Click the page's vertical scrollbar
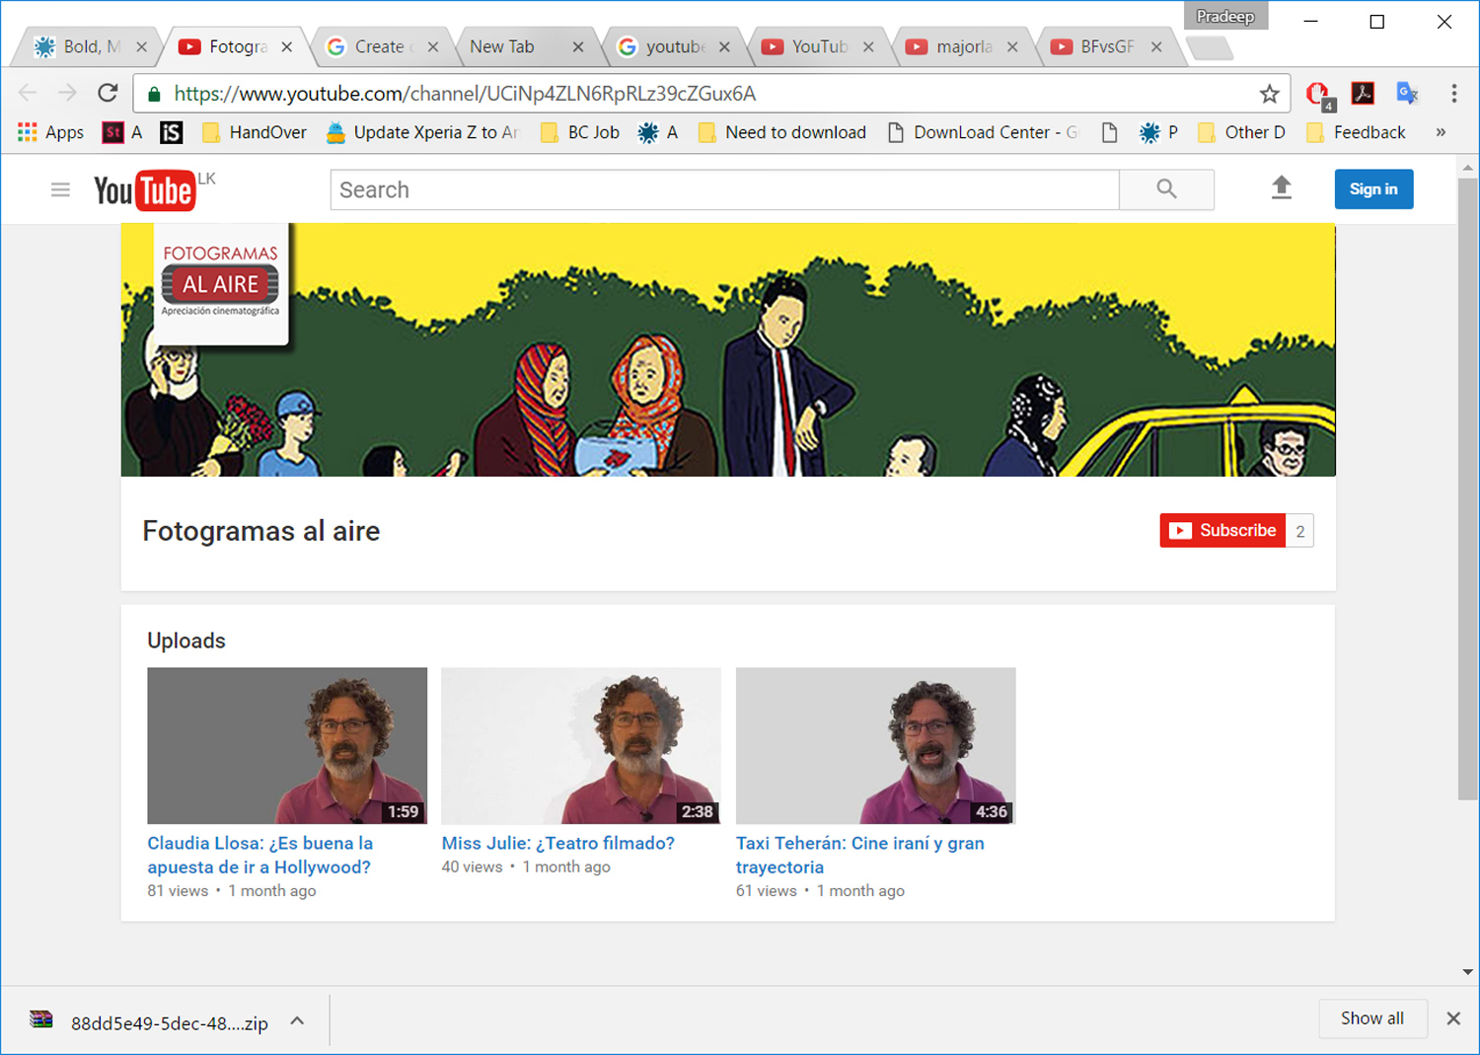The width and height of the screenshot is (1480, 1055). coord(1467,493)
